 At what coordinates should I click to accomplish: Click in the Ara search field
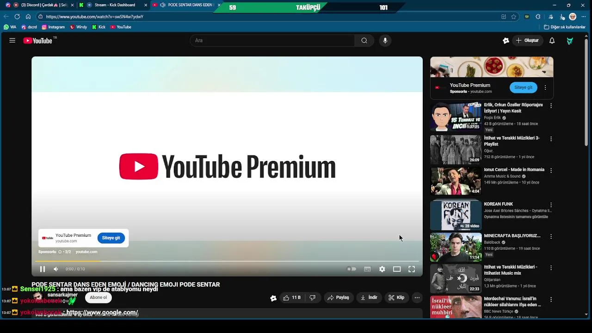pos(273,41)
